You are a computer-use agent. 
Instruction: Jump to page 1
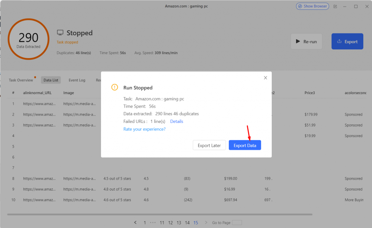coord(145,223)
